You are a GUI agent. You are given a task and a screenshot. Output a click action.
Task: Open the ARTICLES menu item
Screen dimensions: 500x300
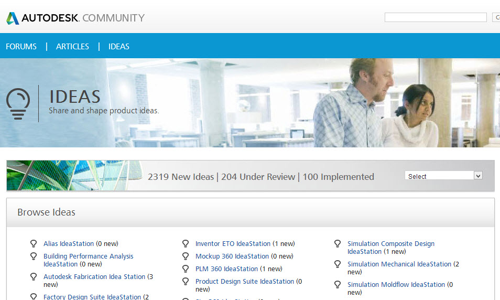72,47
